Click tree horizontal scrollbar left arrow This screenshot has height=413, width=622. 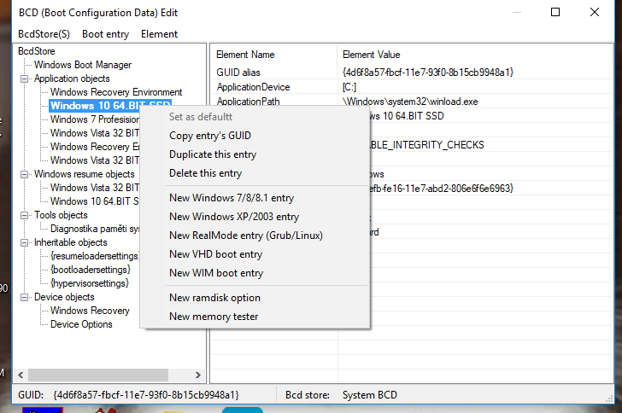point(21,375)
